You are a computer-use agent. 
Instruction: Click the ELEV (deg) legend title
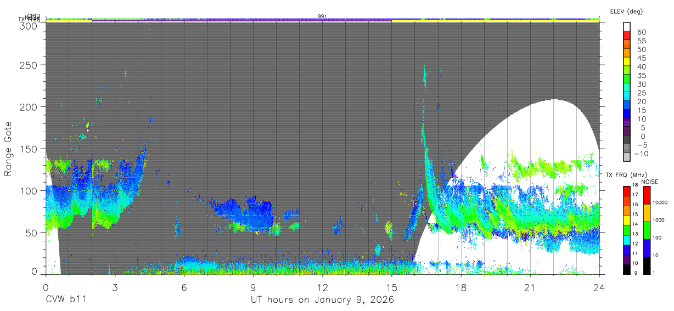tap(626, 12)
